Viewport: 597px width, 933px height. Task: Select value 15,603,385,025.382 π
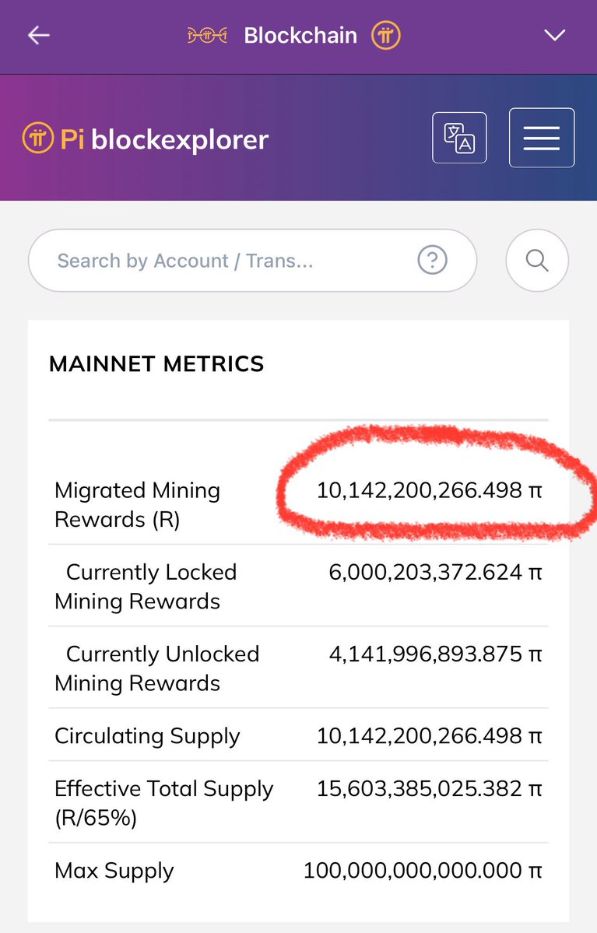(429, 788)
